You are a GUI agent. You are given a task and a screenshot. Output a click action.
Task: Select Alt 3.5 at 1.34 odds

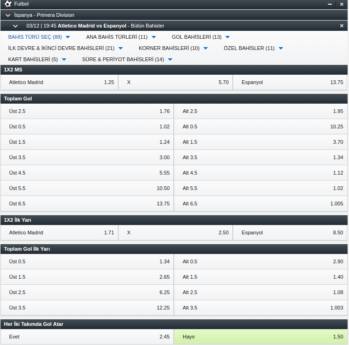(x=260, y=157)
